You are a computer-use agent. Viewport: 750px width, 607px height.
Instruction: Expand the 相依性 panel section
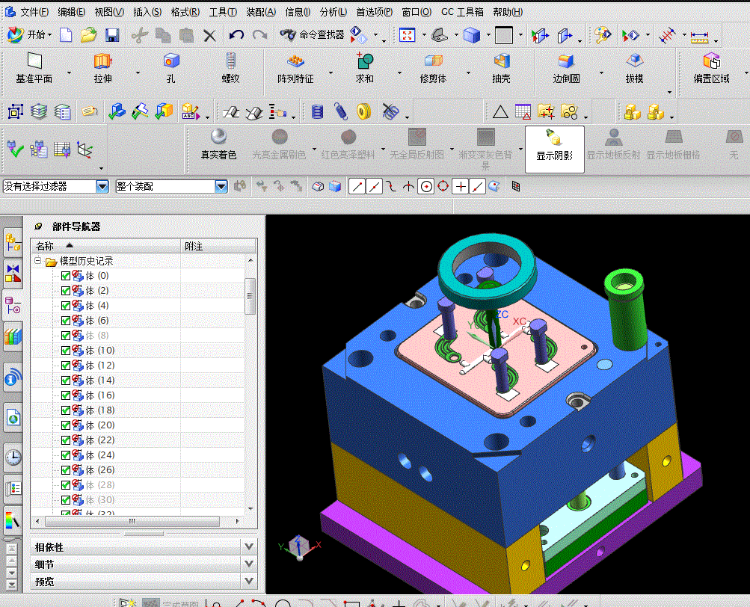click(x=143, y=546)
